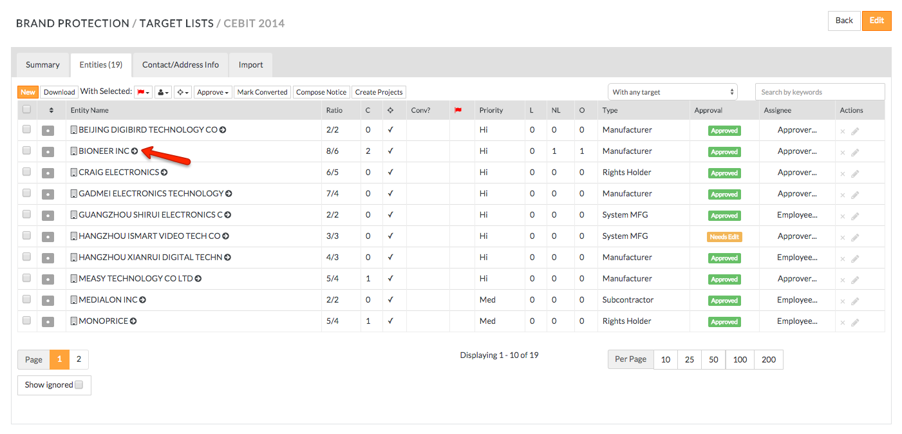Edit the BIONEER INC entry with the pencil icon

pyautogui.click(x=856, y=151)
